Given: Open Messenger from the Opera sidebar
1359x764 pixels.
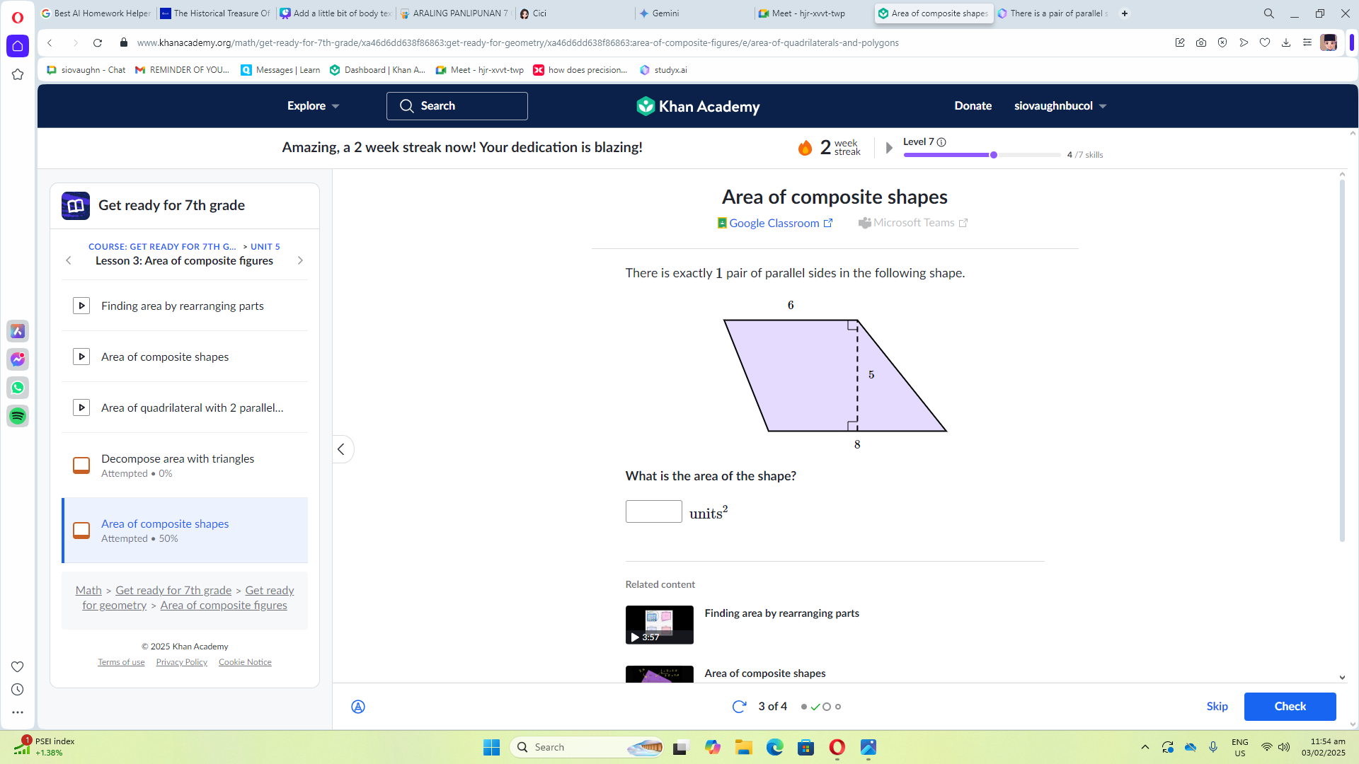Looking at the screenshot, I should [18, 359].
